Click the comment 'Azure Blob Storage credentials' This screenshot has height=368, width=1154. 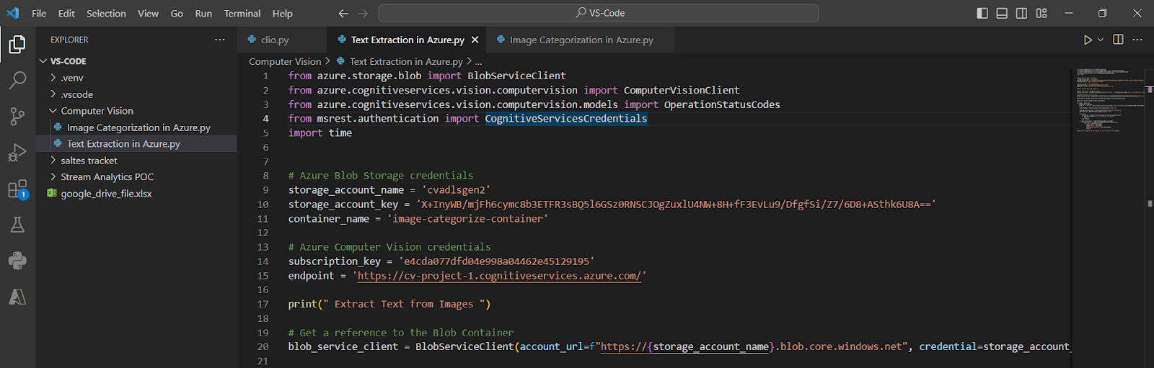pyautogui.click(x=381, y=176)
